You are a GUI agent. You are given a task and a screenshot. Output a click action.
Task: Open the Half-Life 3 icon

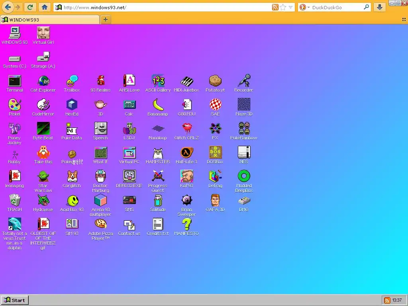tap(186, 155)
